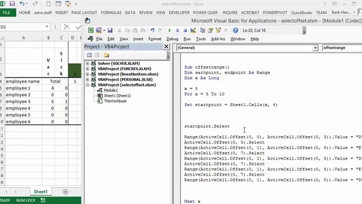
Task: Select Sheet1 (Sheet1) in the project tree
Action: [x=117, y=96]
